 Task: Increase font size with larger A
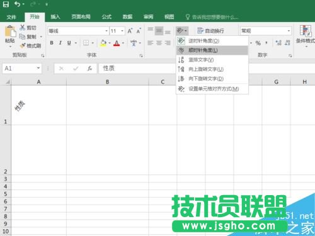tap(130, 31)
